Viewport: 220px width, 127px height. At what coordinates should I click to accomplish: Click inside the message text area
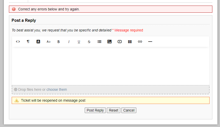click(111, 66)
